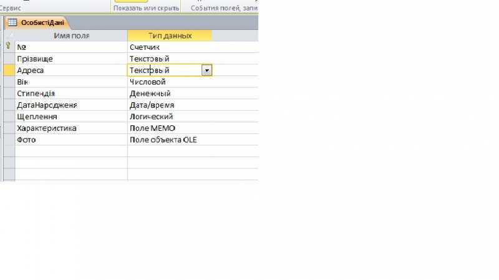Open the data type dropdown for Адреса
The image size is (499, 280).
click(206, 70)
